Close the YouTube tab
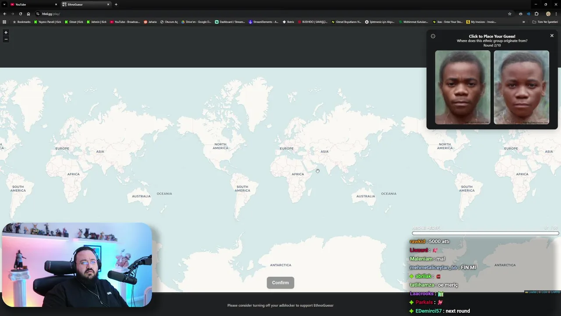Image resolution: width=561 pixels, height=316 pixels. point(56,4)
